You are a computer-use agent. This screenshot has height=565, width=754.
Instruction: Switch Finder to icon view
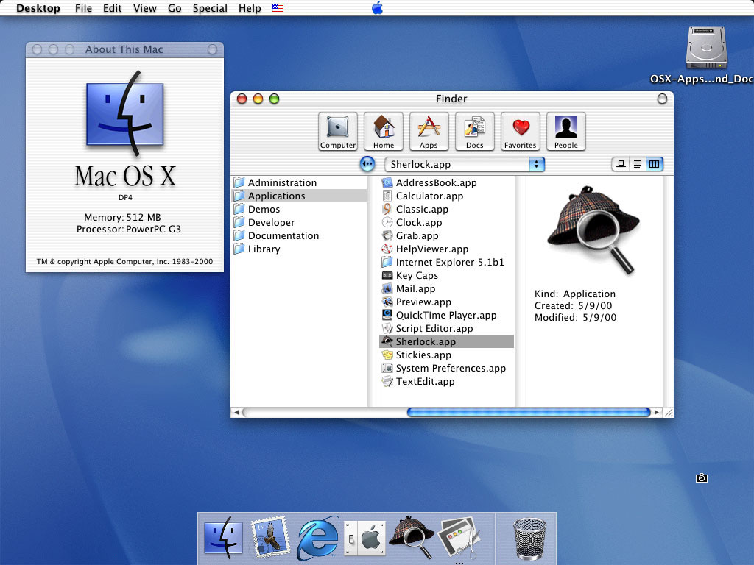[620, 164]
